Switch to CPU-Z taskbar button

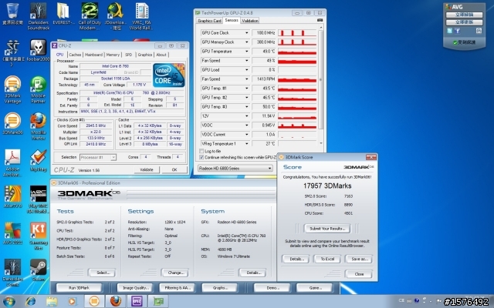[137, 301]
